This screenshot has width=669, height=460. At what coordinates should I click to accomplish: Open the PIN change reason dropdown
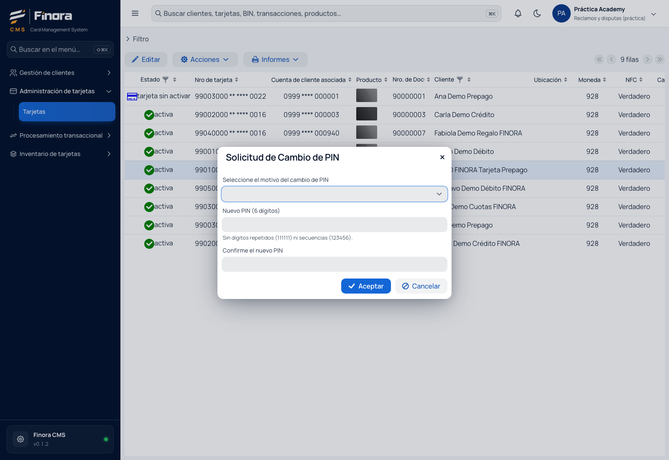334,194
